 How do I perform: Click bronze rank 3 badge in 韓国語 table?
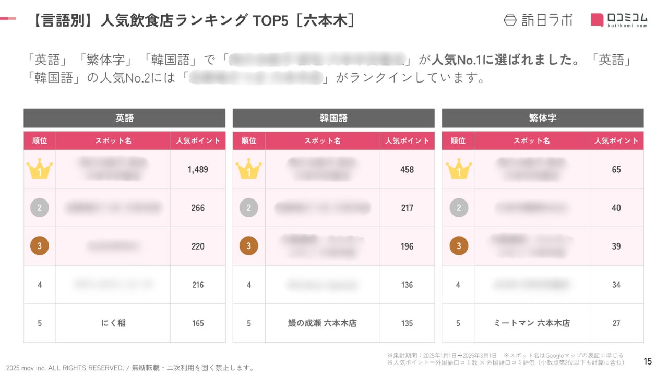point(248,246)
